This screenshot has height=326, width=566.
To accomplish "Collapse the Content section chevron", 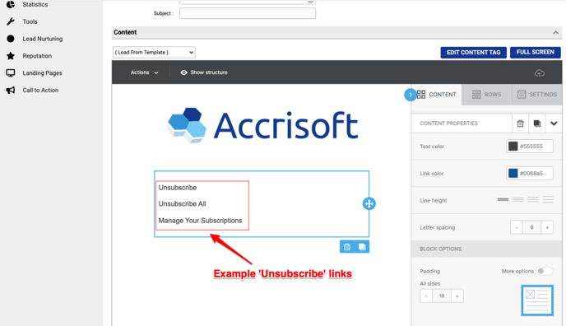I will (555, 32).
